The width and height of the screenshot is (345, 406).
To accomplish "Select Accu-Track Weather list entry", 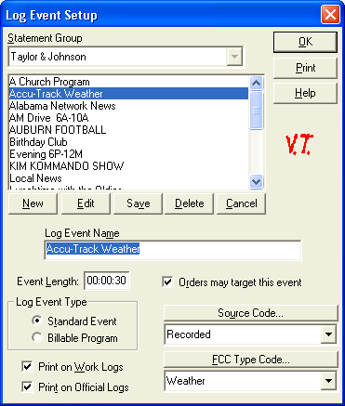I will coord(128,94).
